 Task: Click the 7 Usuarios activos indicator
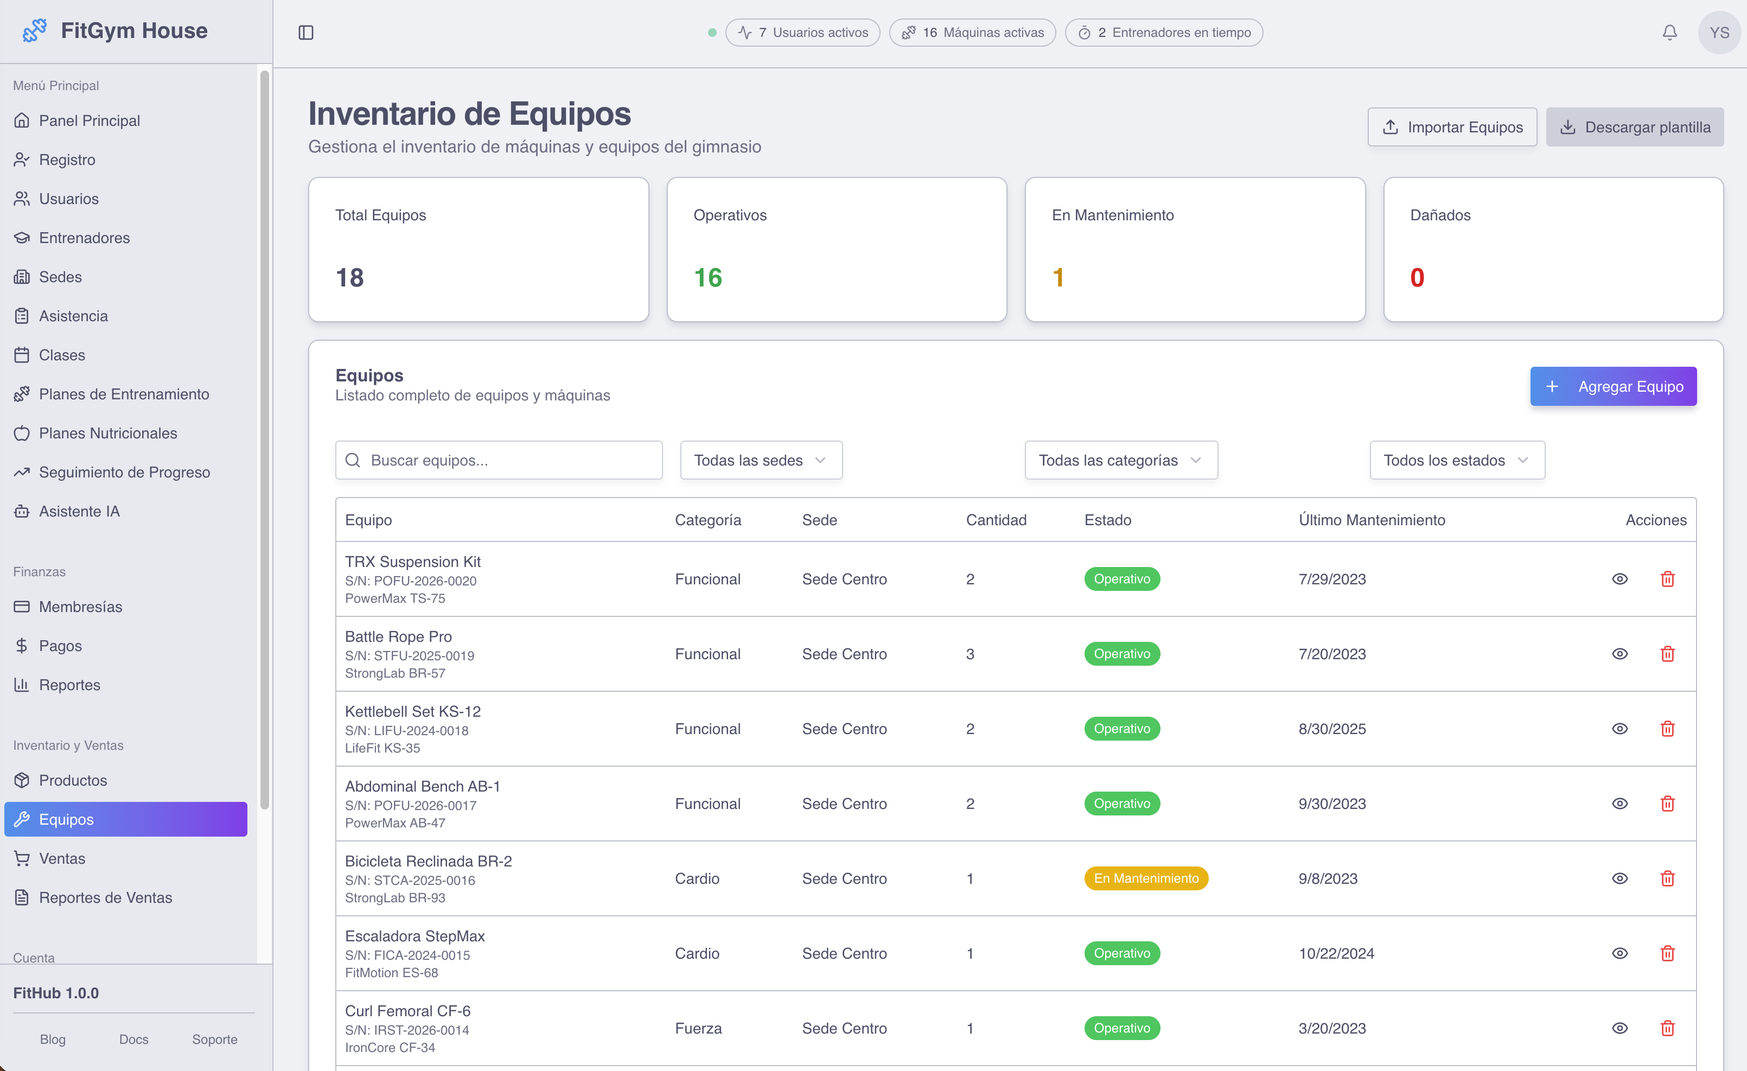[802, 32]
